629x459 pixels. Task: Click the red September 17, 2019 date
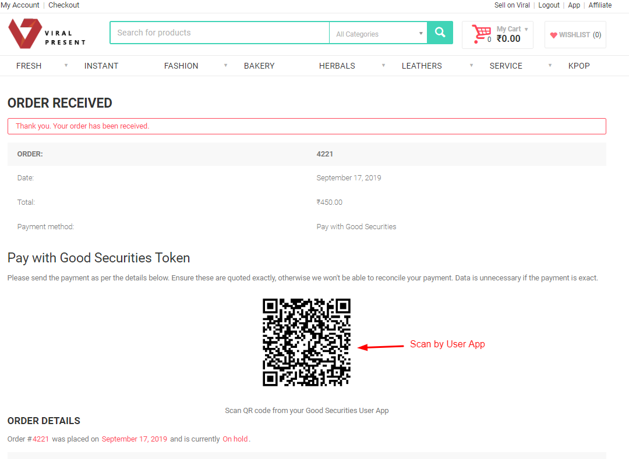[135, 439]
